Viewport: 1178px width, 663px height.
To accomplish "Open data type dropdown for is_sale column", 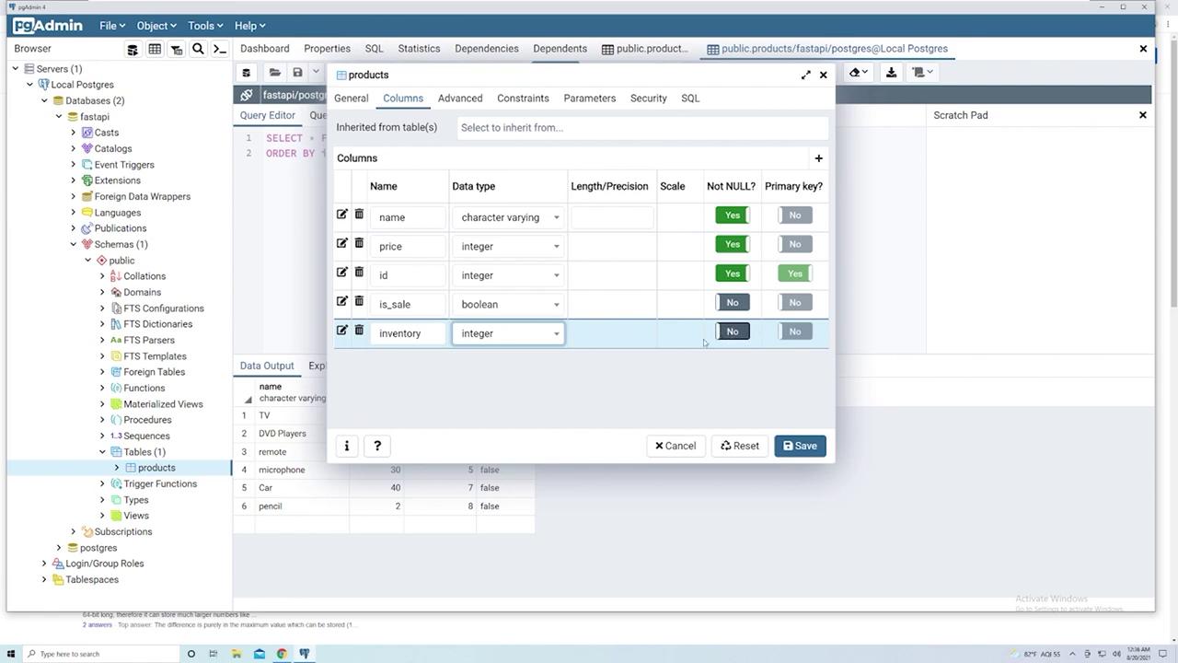I will tap(508, 304).
